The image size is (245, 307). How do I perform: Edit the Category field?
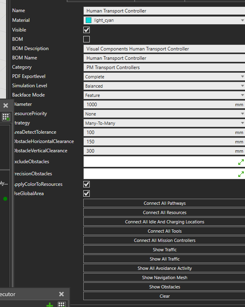pos(164,67)
